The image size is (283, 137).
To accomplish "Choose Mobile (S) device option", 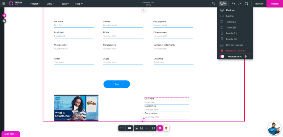I will 231,39.
